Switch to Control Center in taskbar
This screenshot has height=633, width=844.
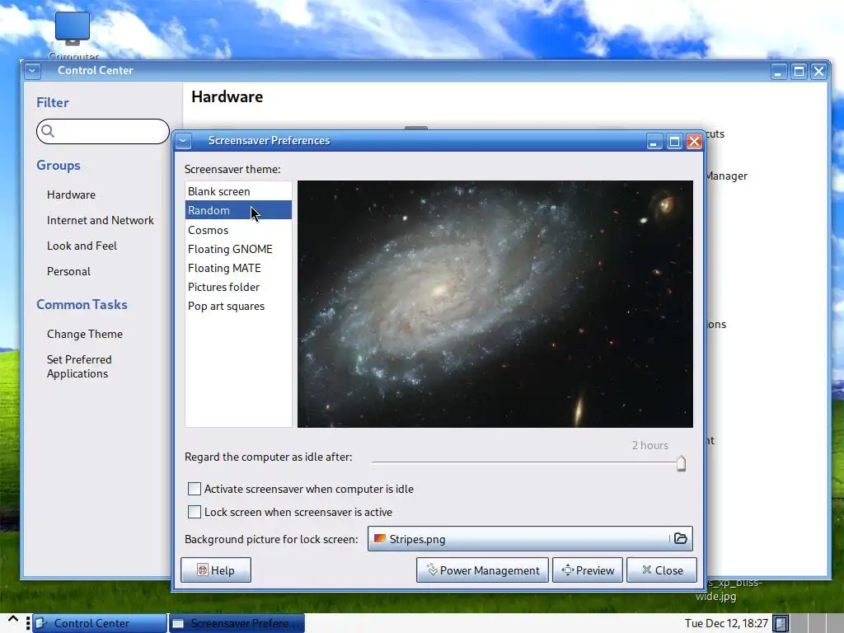[100, 623]
